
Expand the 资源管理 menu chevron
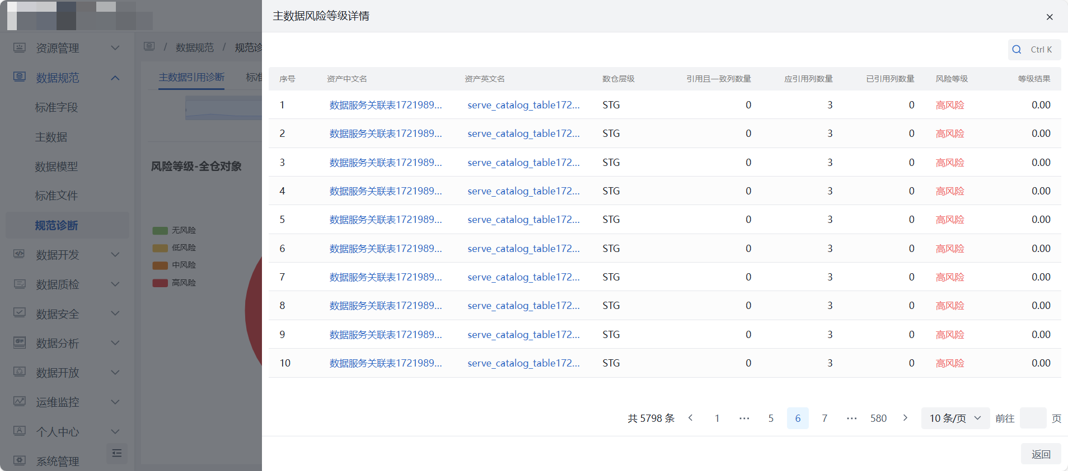pyautogui.click(x=115, y=48)
